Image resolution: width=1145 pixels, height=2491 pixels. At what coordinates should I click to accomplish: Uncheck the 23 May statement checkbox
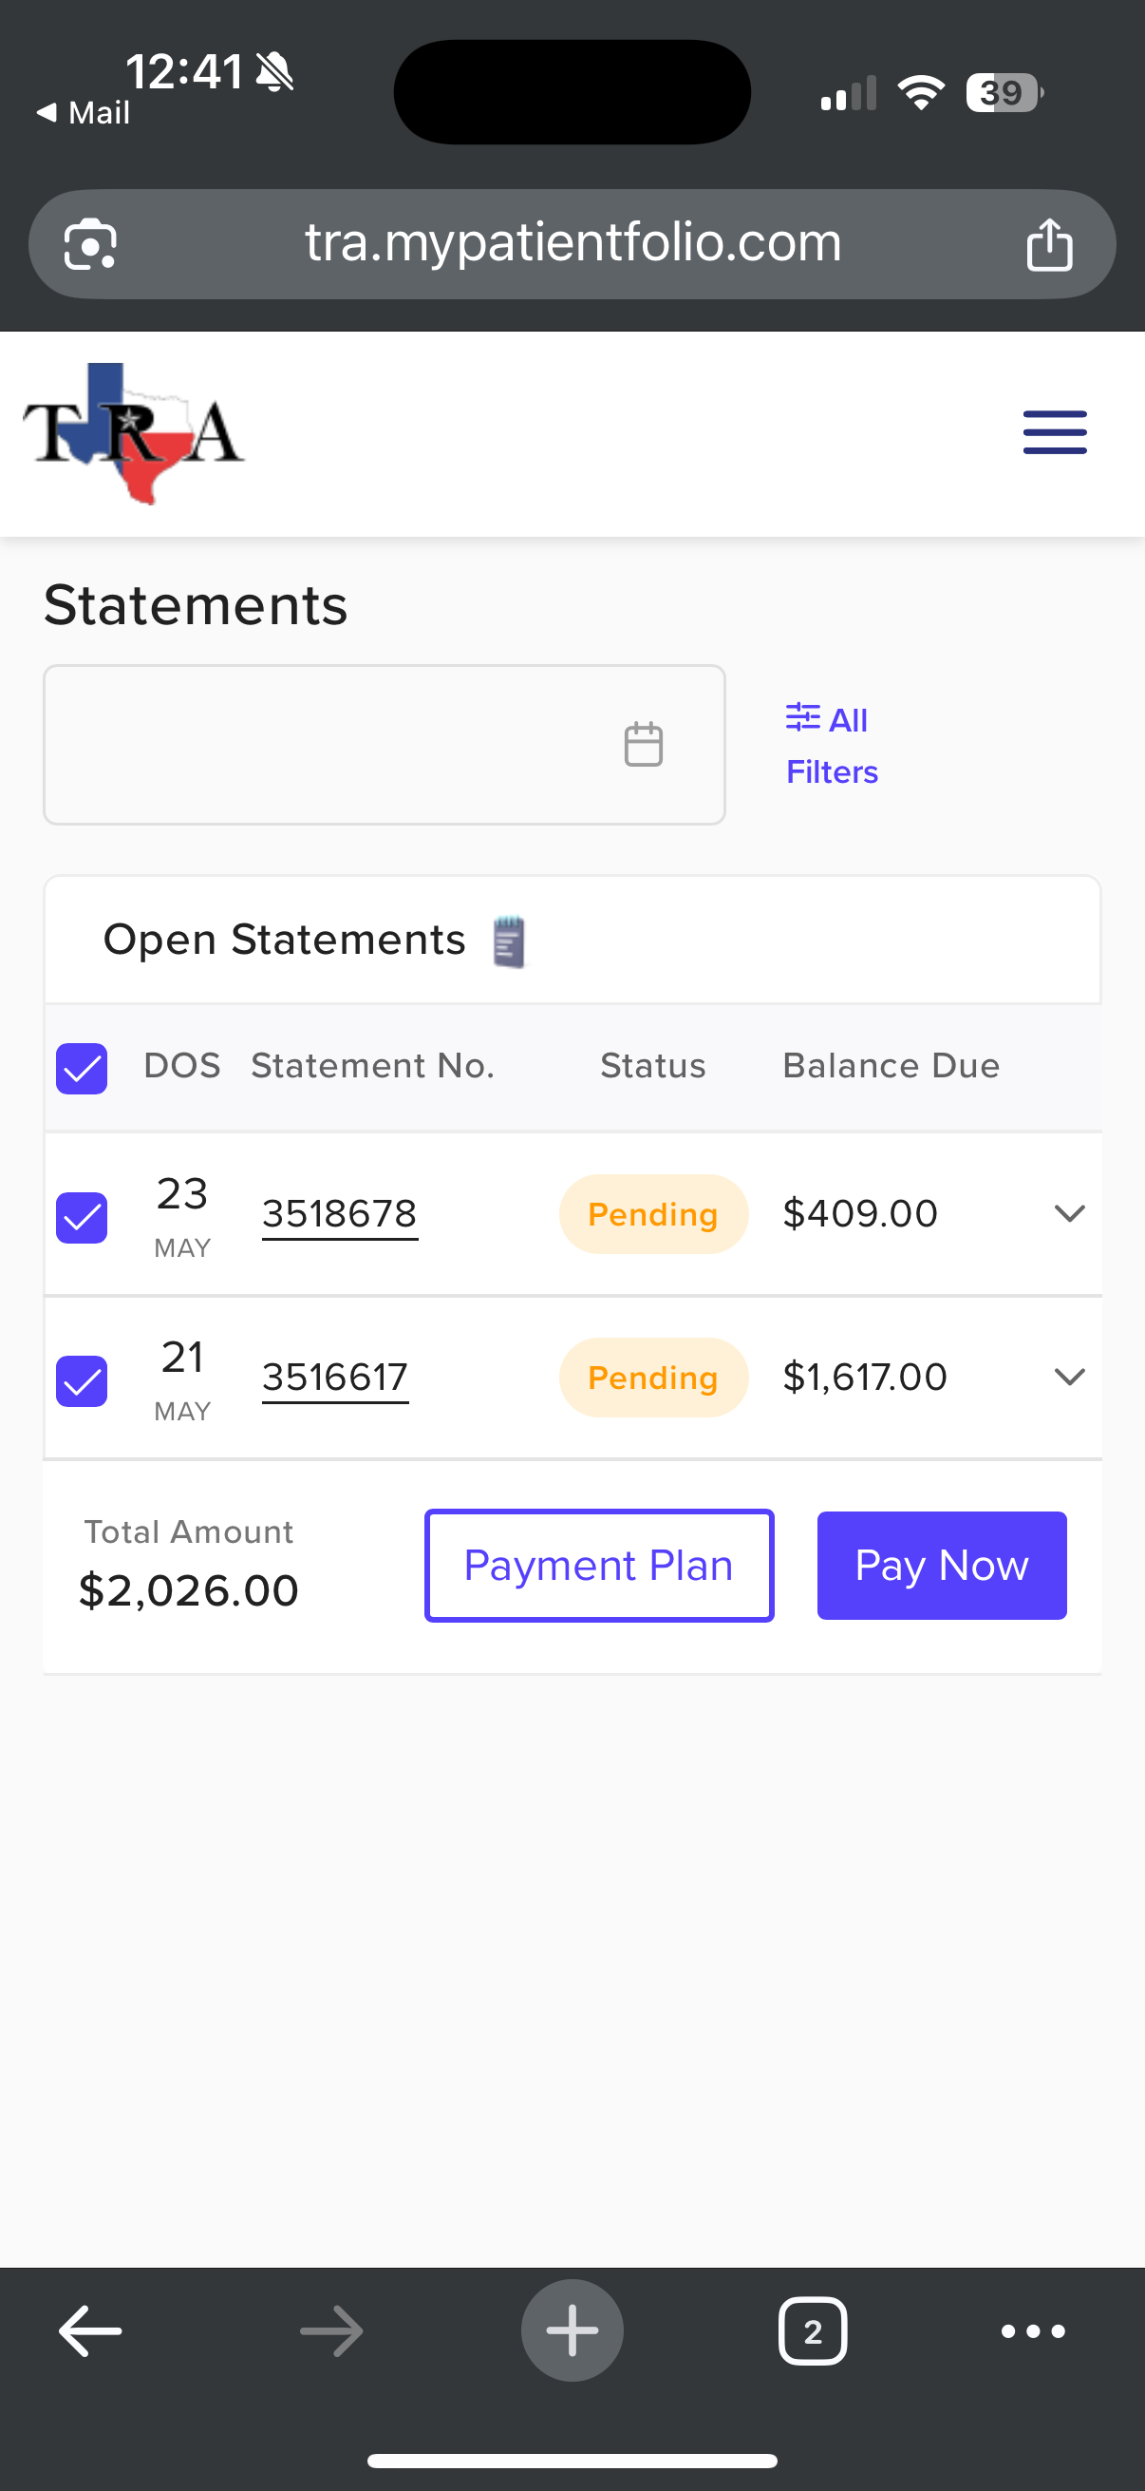tap(81, 1216)
